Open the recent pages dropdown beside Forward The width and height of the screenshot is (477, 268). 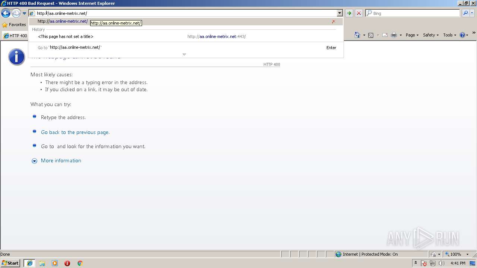pos(24,13)
